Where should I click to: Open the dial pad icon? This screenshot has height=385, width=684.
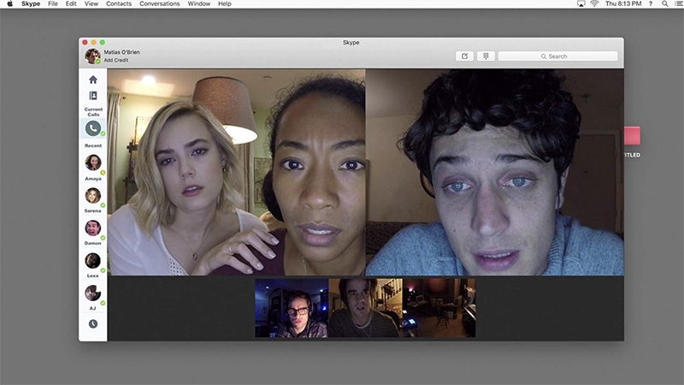(x=486, y=56)
